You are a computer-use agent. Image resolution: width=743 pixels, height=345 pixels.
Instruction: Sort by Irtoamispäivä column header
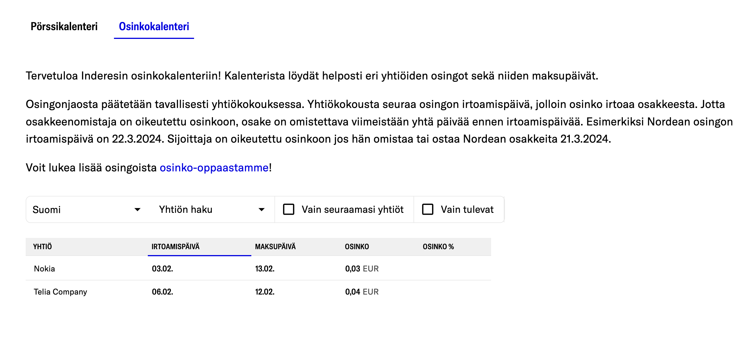[175, 247]
